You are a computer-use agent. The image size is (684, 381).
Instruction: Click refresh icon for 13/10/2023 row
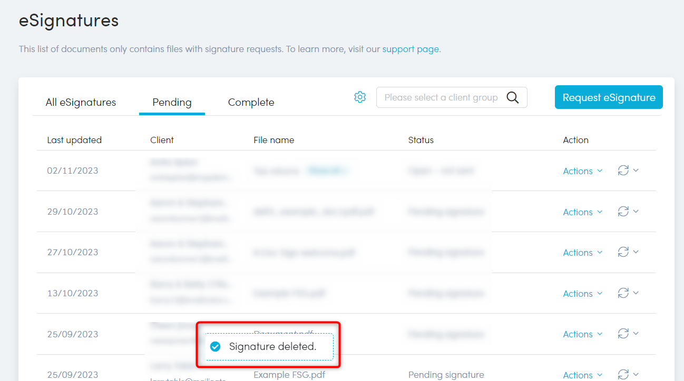pos(623,293)
